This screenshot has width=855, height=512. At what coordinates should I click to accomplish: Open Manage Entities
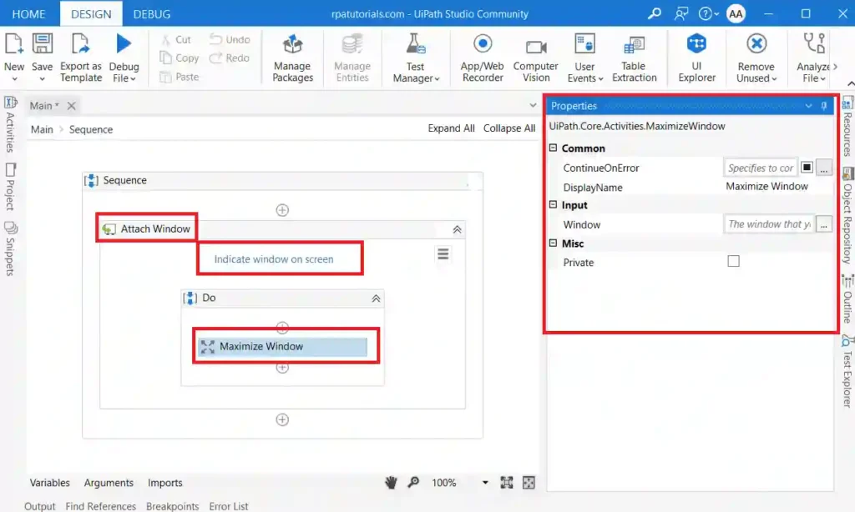point(352,58)
